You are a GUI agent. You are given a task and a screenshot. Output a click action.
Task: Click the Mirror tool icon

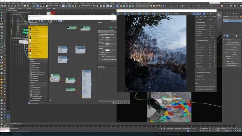(x=95, y=6)
